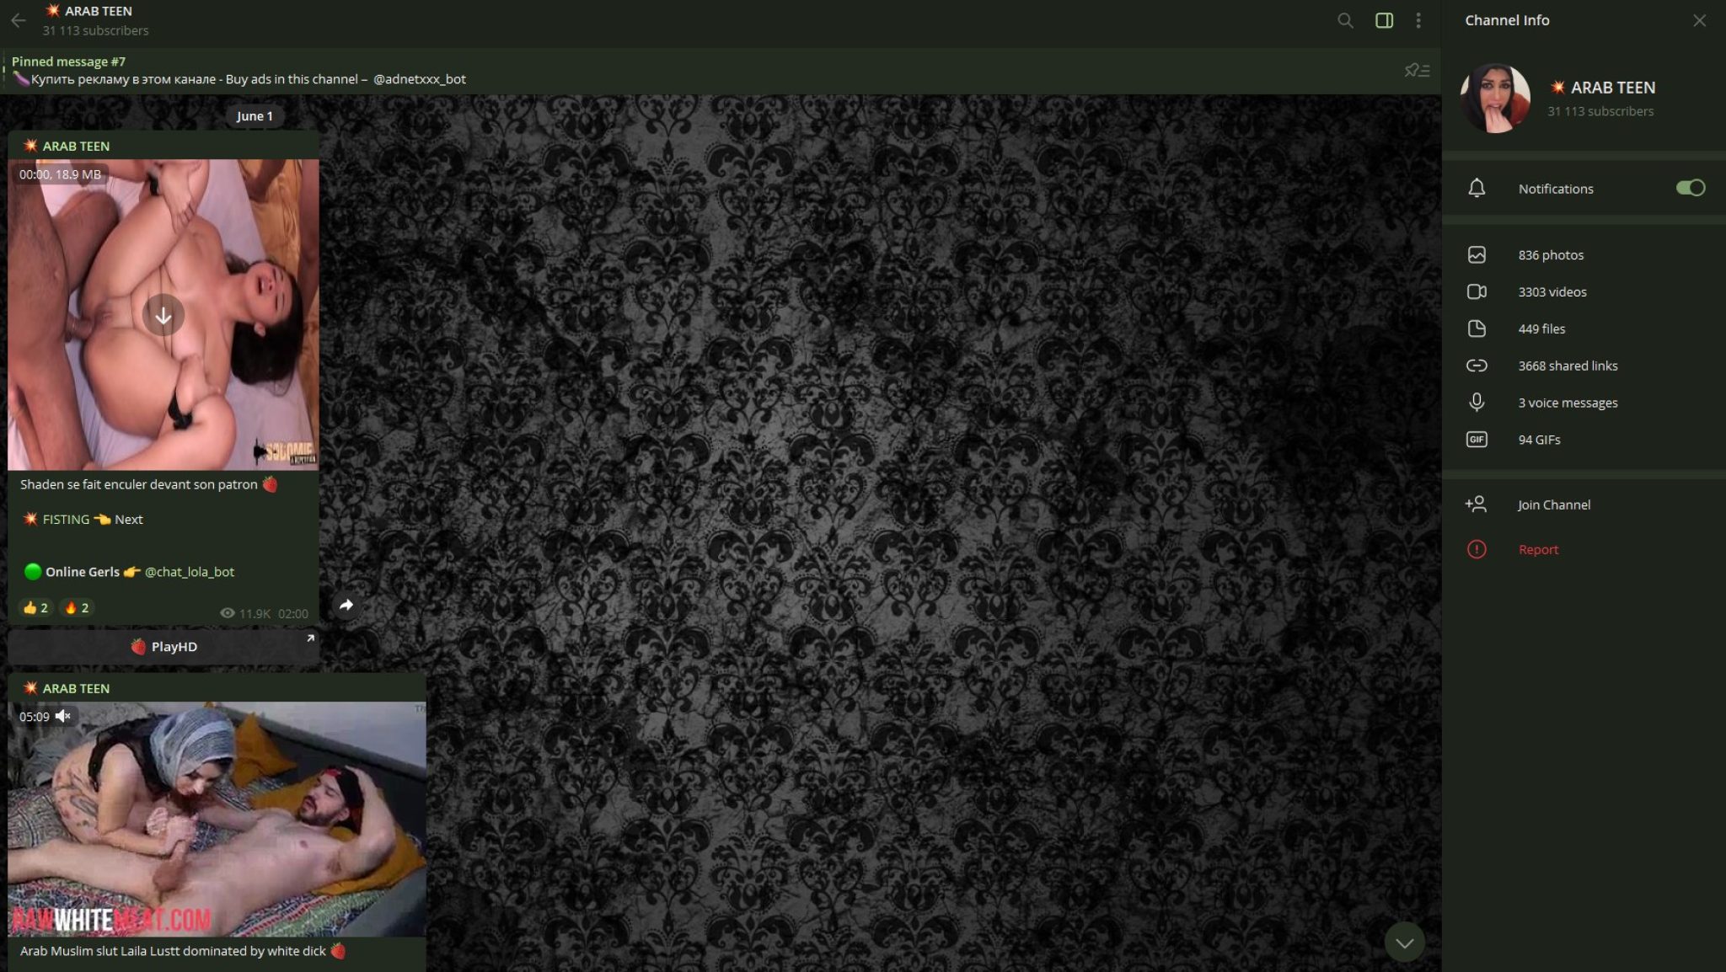Close the Channel Info panel
The width and height of the screenshot is (1726, 972).
coord(1699,20)
